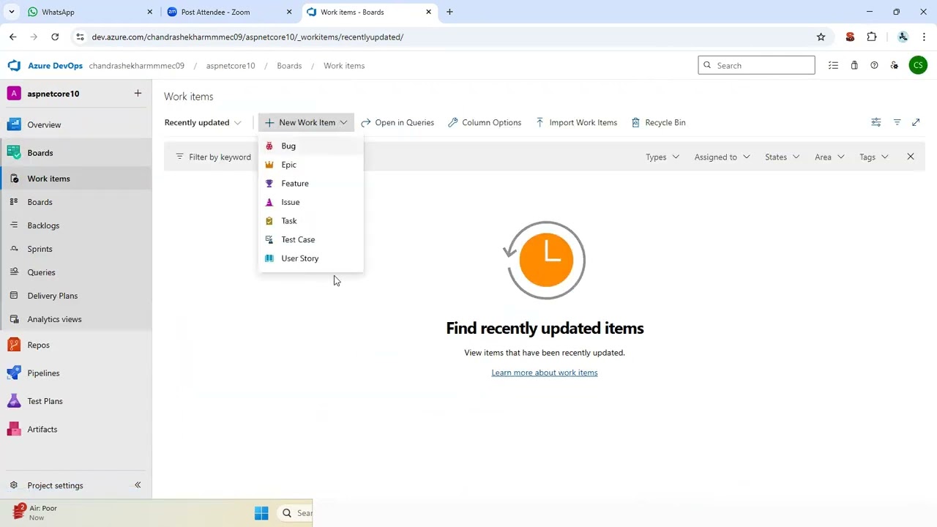The height and width of the screenshot is (527, 937).
Task: Create an Issue work item
Action: (310, 202)
